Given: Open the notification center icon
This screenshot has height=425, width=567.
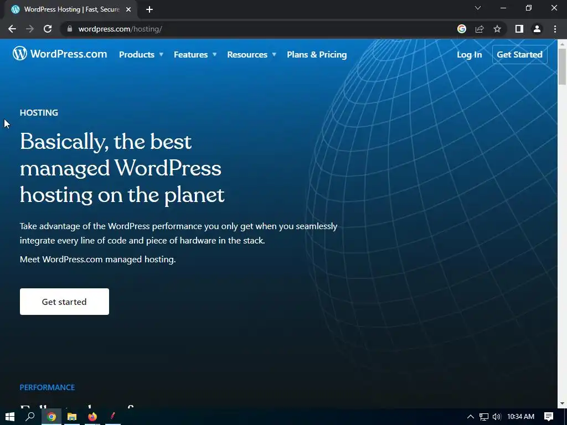Looking at the screenshot, I should point(549,417).
